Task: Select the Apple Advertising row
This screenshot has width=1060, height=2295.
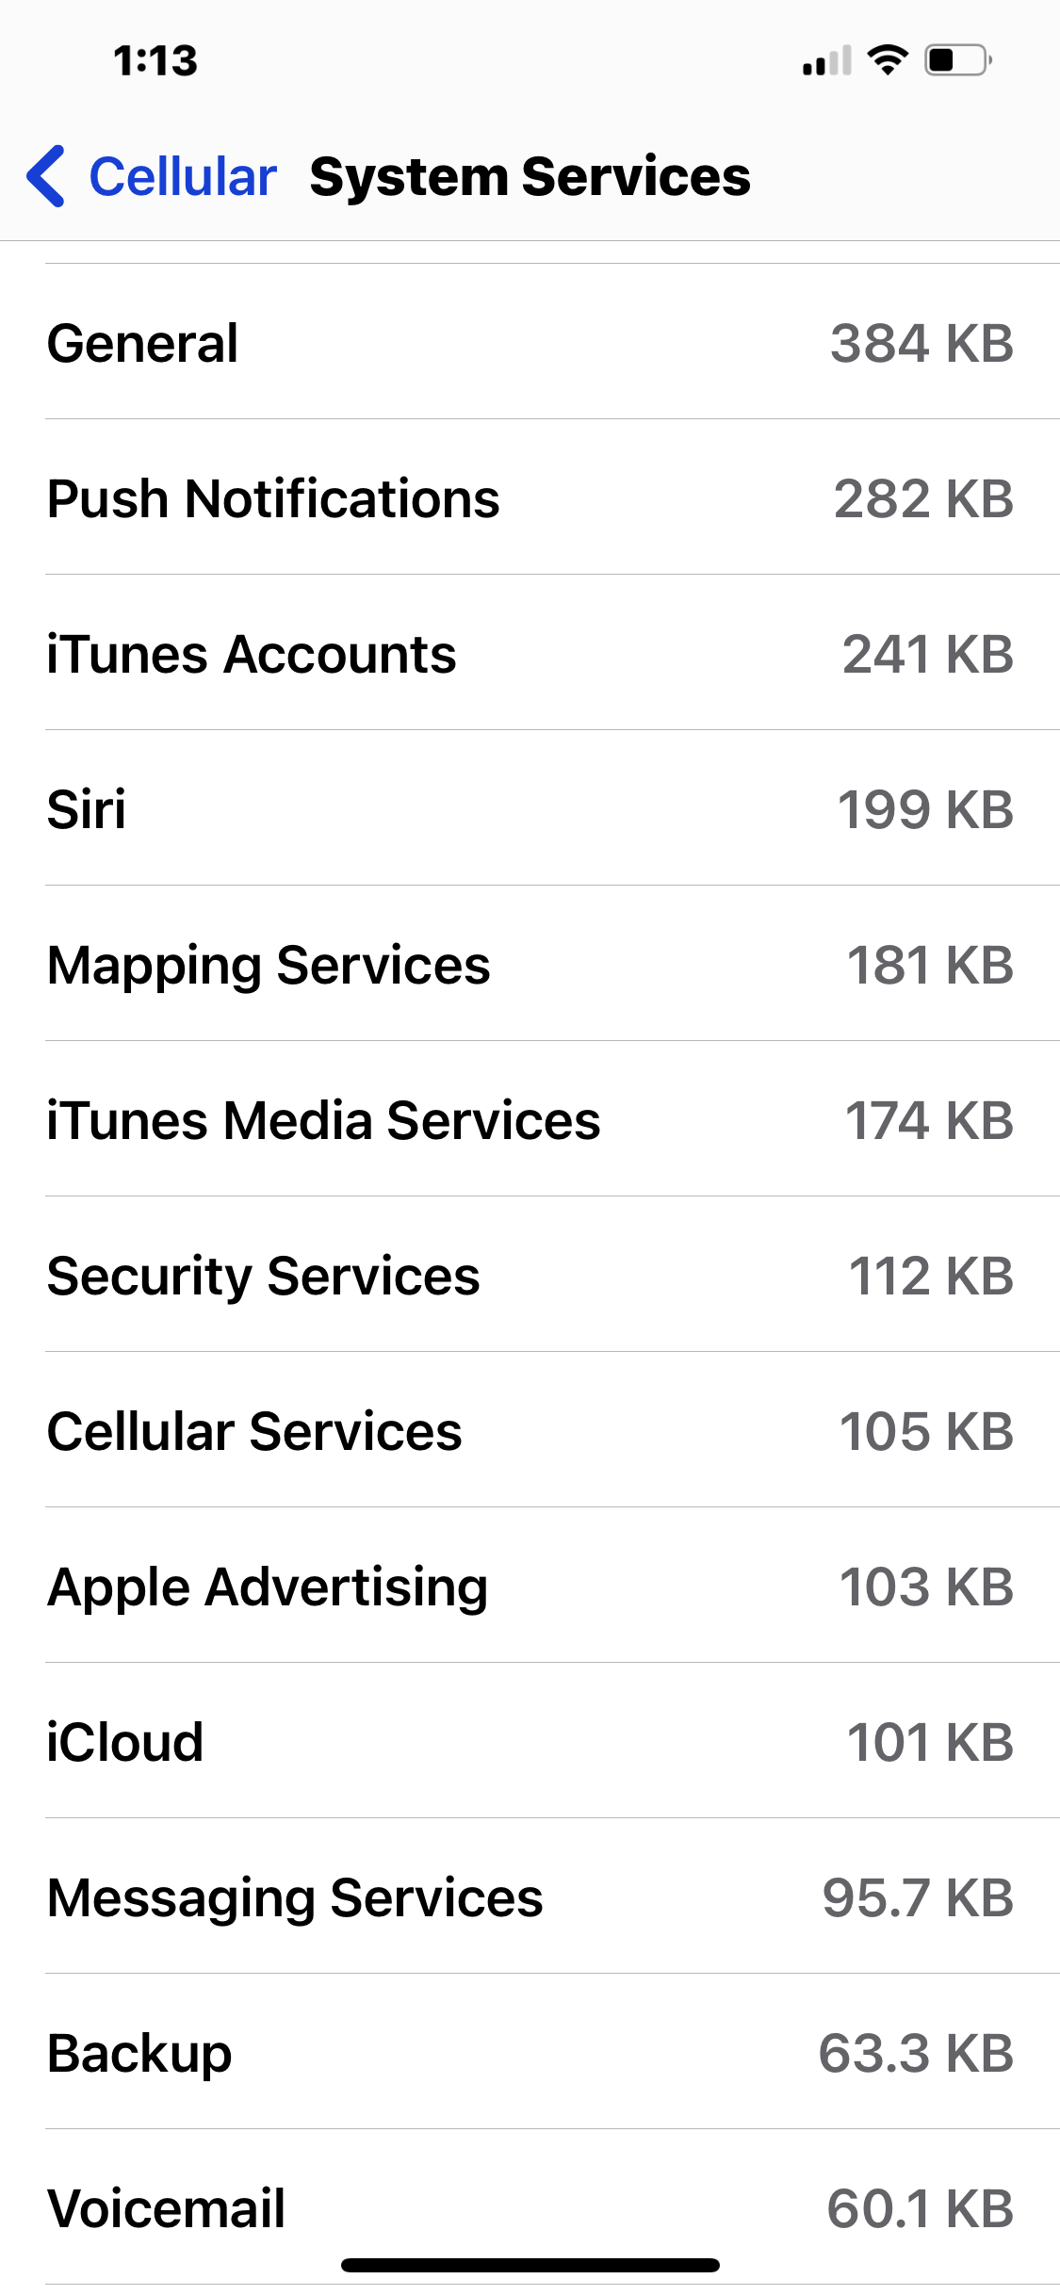Action: point(530,1587)
